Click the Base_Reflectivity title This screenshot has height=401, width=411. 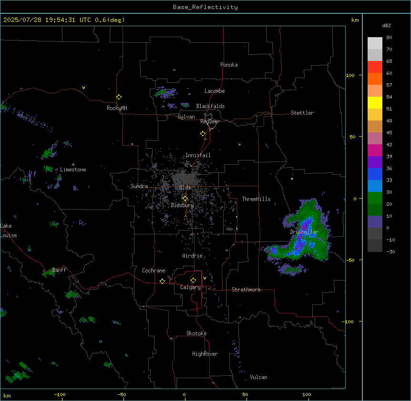click(x=205, y=7)
